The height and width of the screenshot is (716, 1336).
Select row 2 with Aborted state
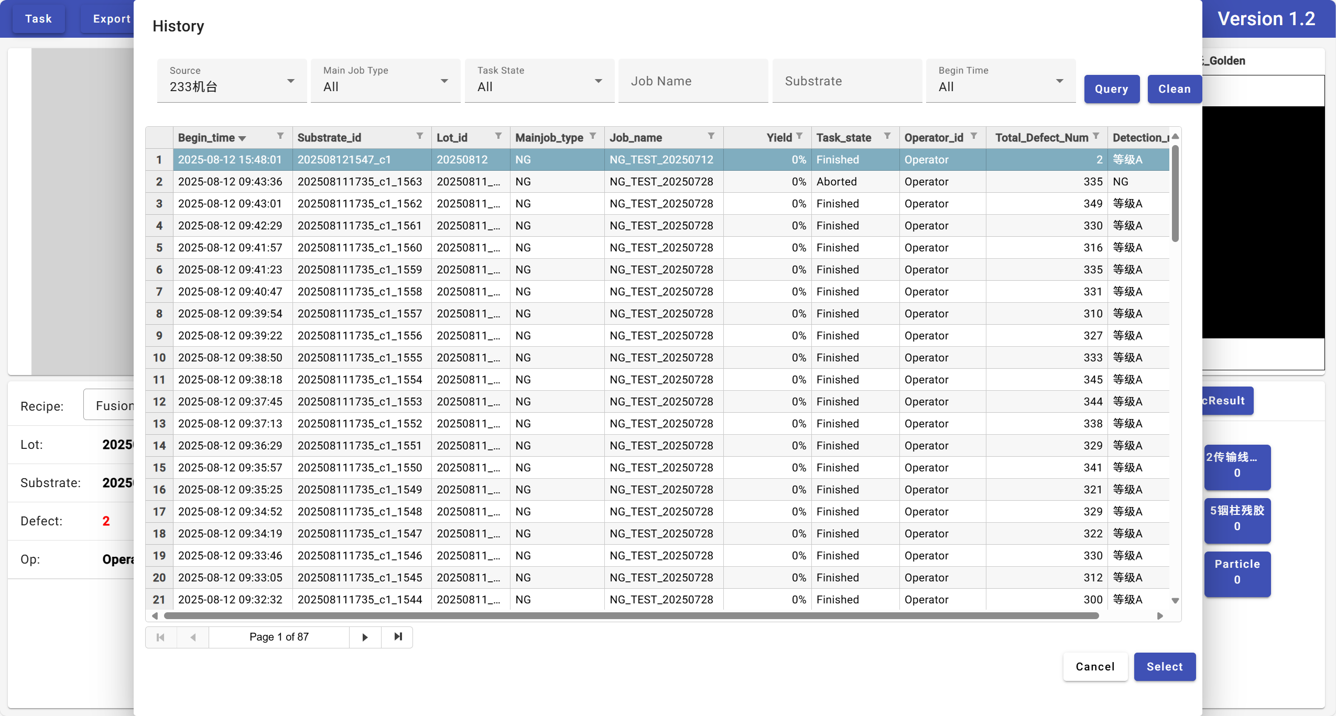pyautogui.click(x=837, y=182)
